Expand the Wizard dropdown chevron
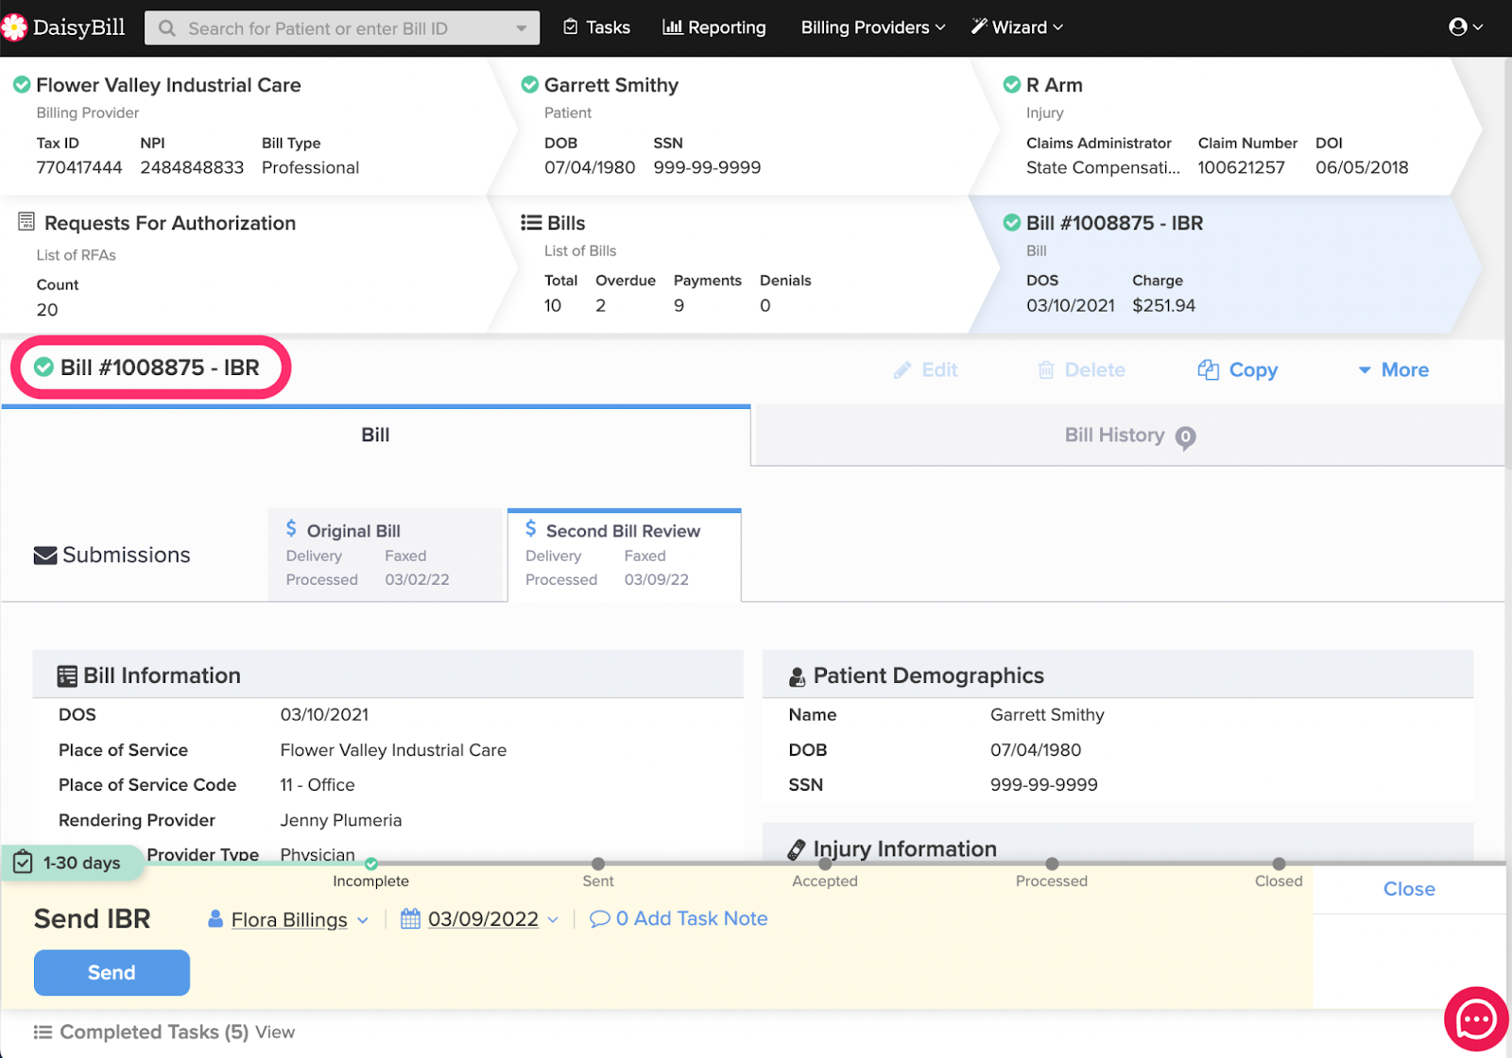This screenshot has width=1512, height=1058. (1057, 27)
